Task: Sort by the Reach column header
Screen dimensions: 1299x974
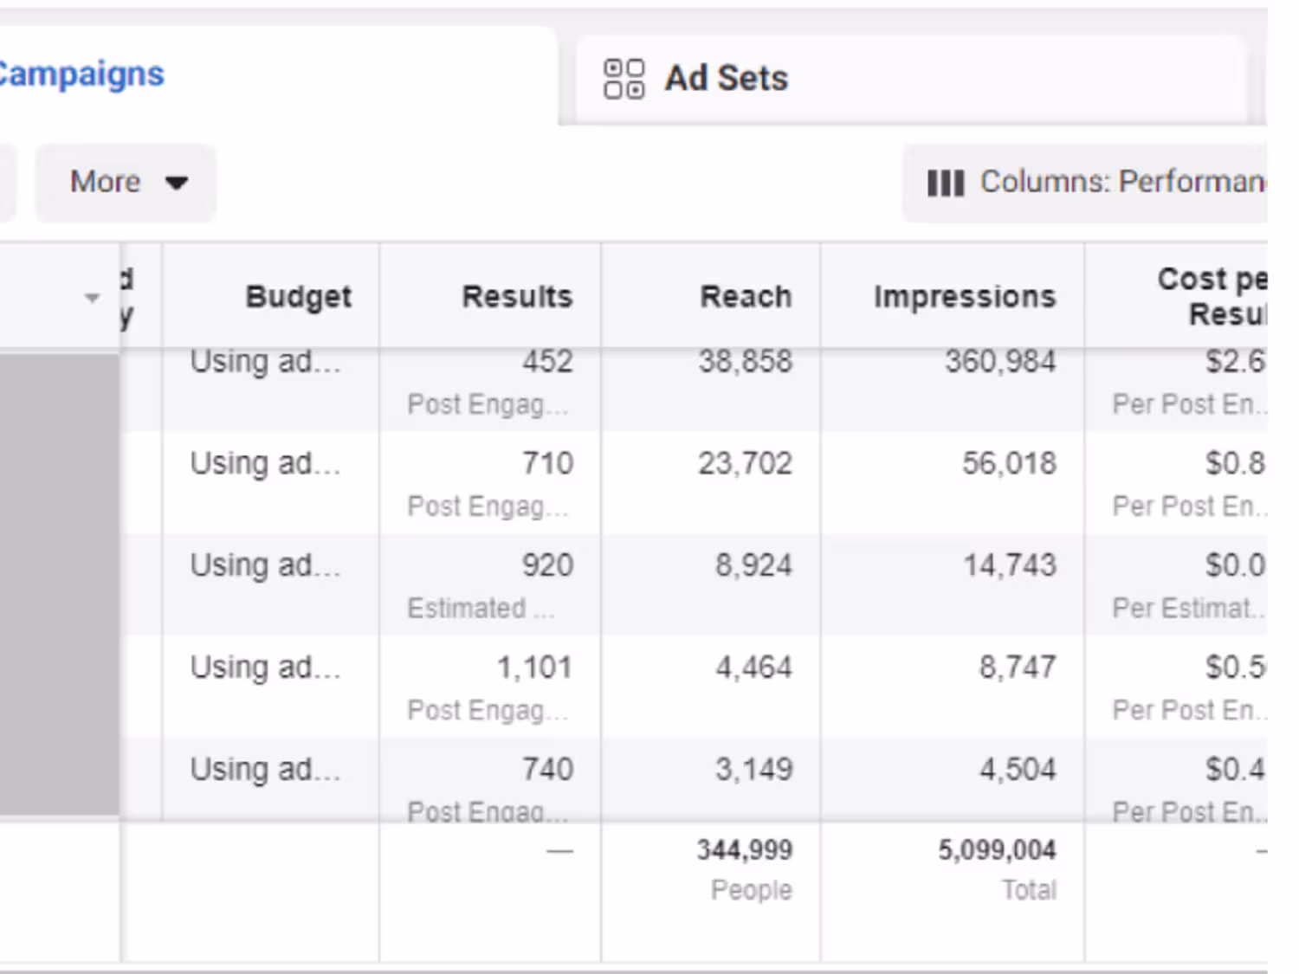Action: pos(746,297)
